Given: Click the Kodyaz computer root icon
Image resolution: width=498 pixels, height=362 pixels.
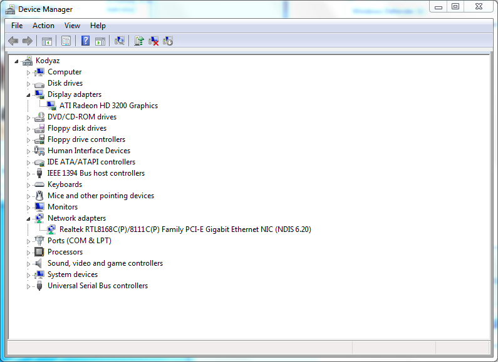Looking at the screenshot, I should tap(28, 61).
